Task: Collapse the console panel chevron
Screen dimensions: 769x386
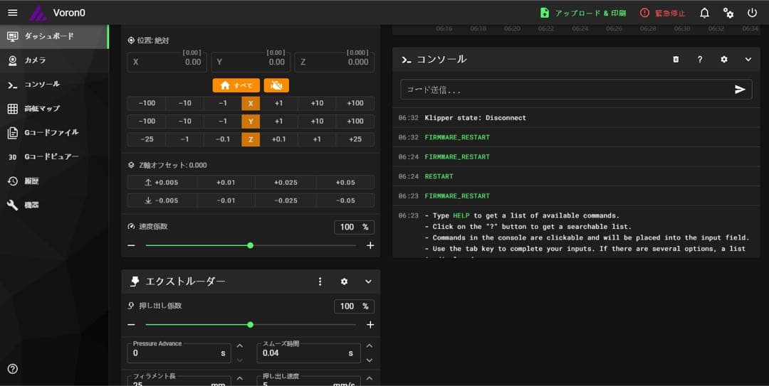Action: coord(748,60)
